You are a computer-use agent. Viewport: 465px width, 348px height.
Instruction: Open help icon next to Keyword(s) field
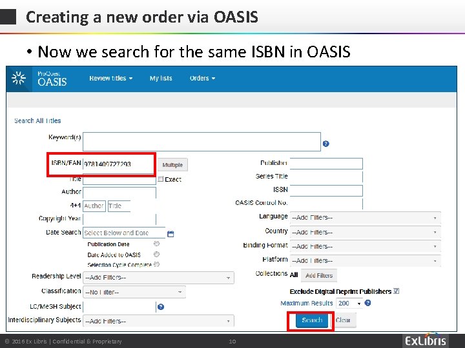(325, 144)
